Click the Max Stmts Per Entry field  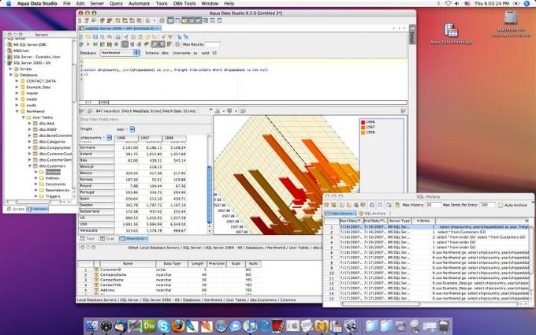pyautogui.click(x=487, y=205)
